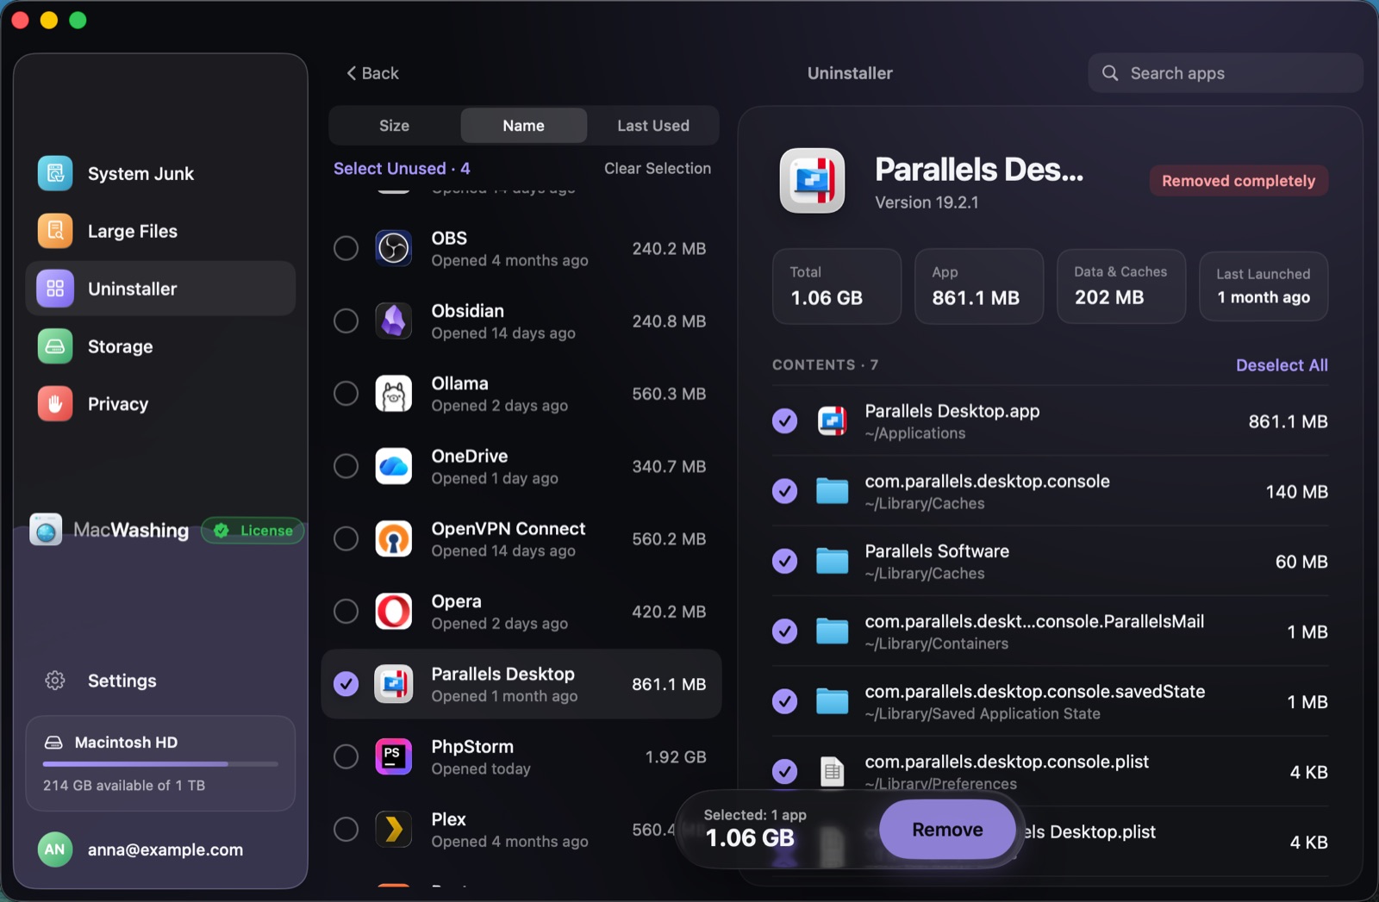Sort apps by Last Used tab
Screen dimensions: 1379x902
coord(653,126)
